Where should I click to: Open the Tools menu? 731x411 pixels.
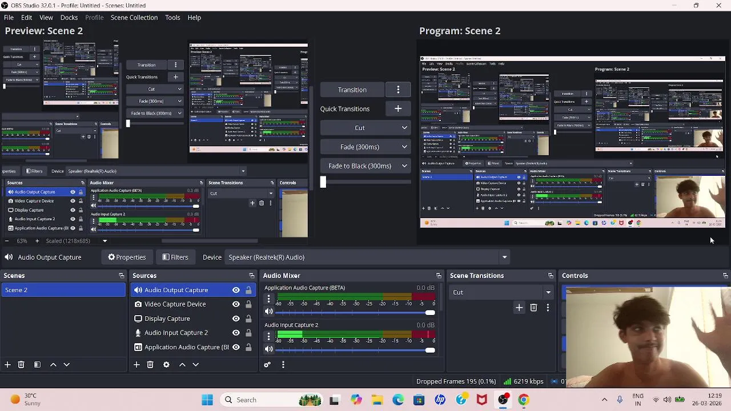[x=172, y=17]
